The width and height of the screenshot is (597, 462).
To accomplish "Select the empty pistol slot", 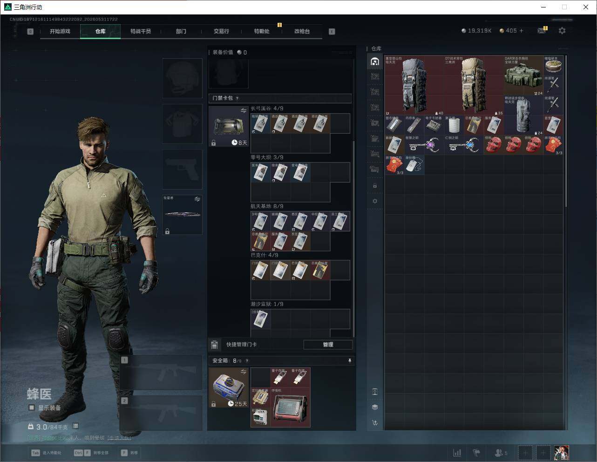I will click(x=182, y=169).
